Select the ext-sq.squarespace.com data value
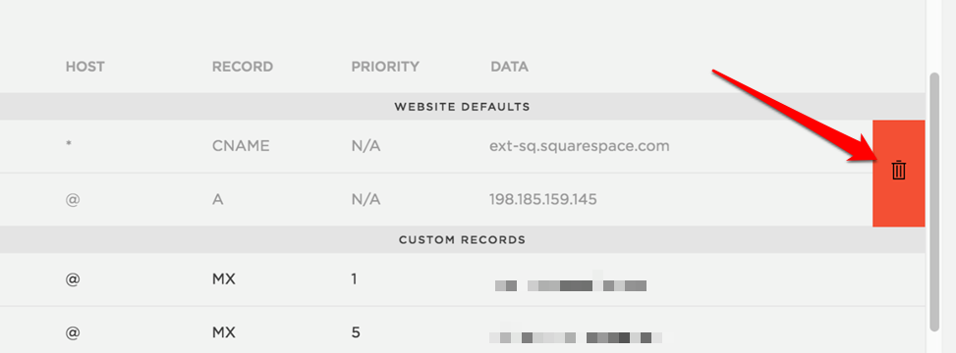The height and width of the screenshot is (353, 956). [x=580, y=147]
